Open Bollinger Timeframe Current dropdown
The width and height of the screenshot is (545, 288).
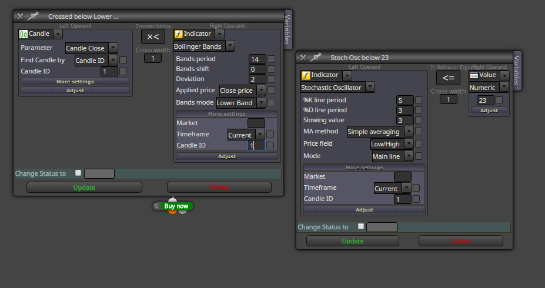coord(260,135)
